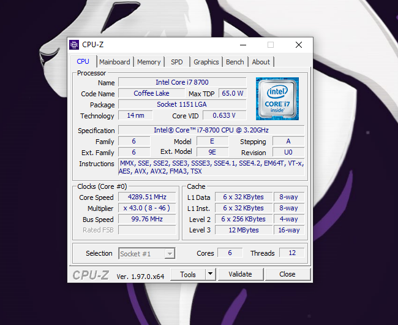This screenshot has width=398, height=325.
Task: Click the Core VID value '0.633 V'
Action: coord(224,115)
